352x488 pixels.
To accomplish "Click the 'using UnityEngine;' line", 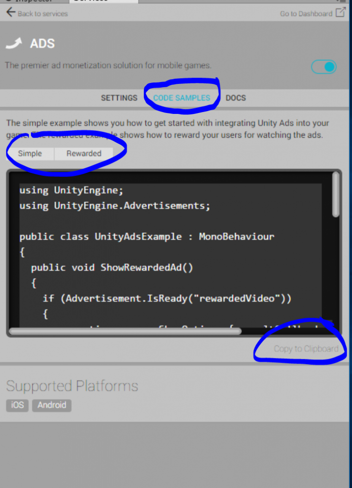I will [71, 190].
